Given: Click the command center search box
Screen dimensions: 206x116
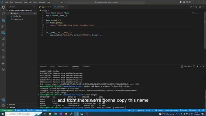Looking at the screenshot, I should (x=106, y=2).
